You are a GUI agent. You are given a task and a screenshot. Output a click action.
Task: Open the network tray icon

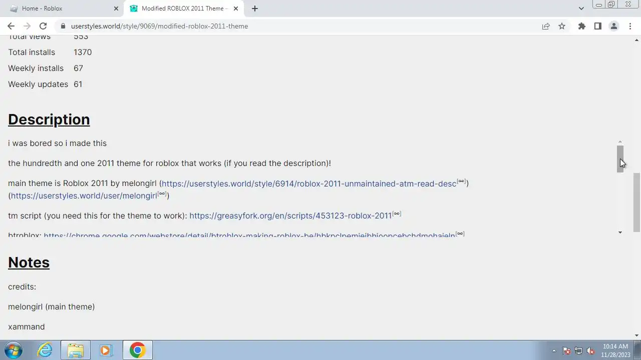pos(578,350)
